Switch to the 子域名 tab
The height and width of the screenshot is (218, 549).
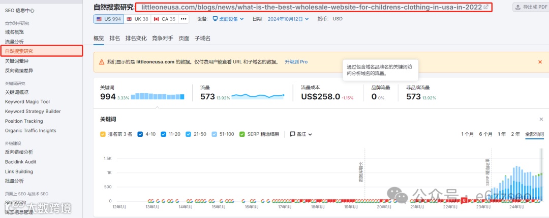(x=202, y=39)
